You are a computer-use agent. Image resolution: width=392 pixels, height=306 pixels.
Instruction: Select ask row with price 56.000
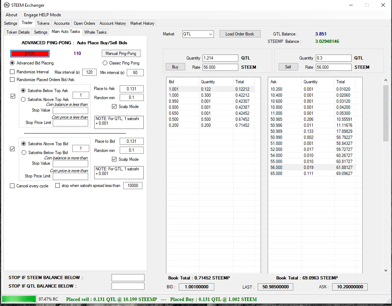[312, 168]
